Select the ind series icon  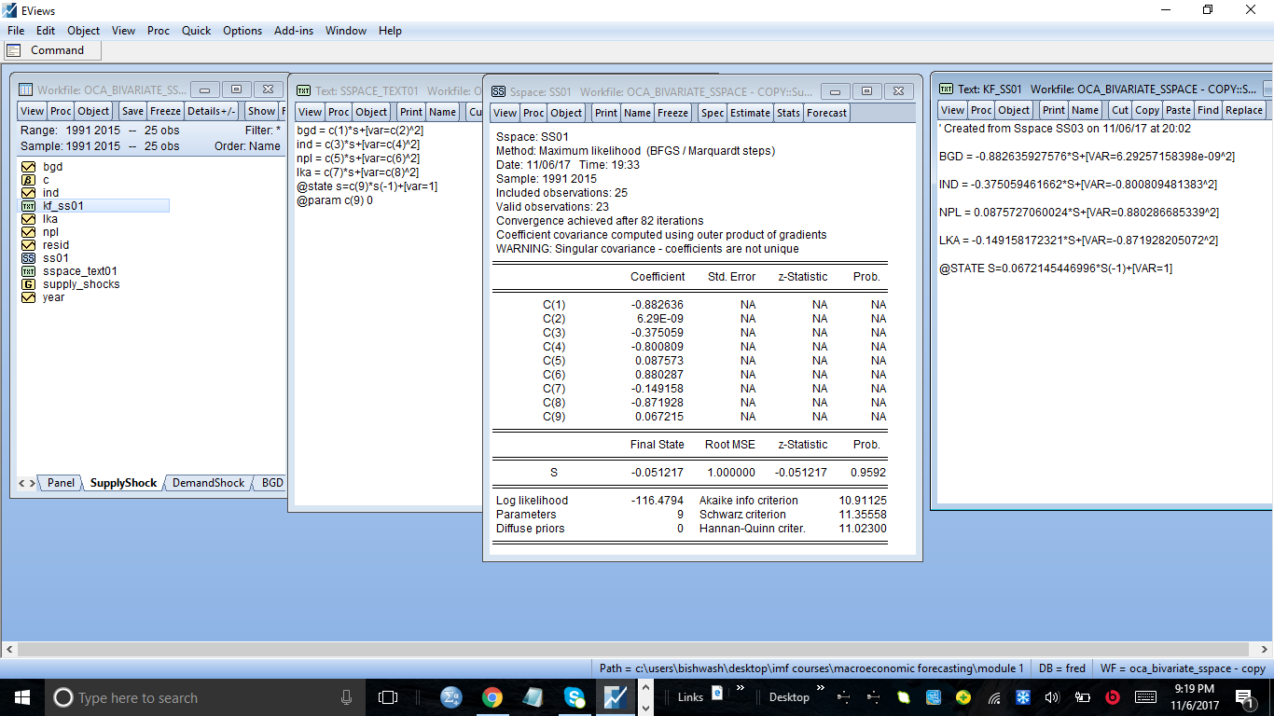[28, 193]
